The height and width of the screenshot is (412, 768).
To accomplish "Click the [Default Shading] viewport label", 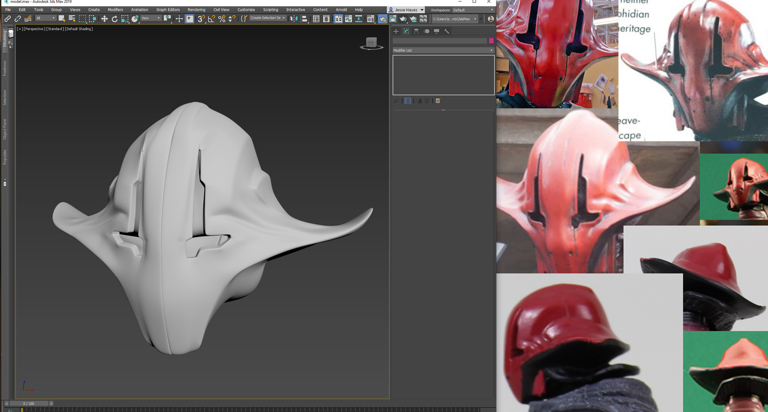I will pyautogui.click(x=79, y=29).
